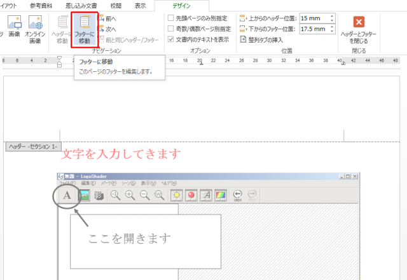The image size is (407, 280).
Task: Click the 画像 (Picture) insert icon
Action: tap(13, 29)
